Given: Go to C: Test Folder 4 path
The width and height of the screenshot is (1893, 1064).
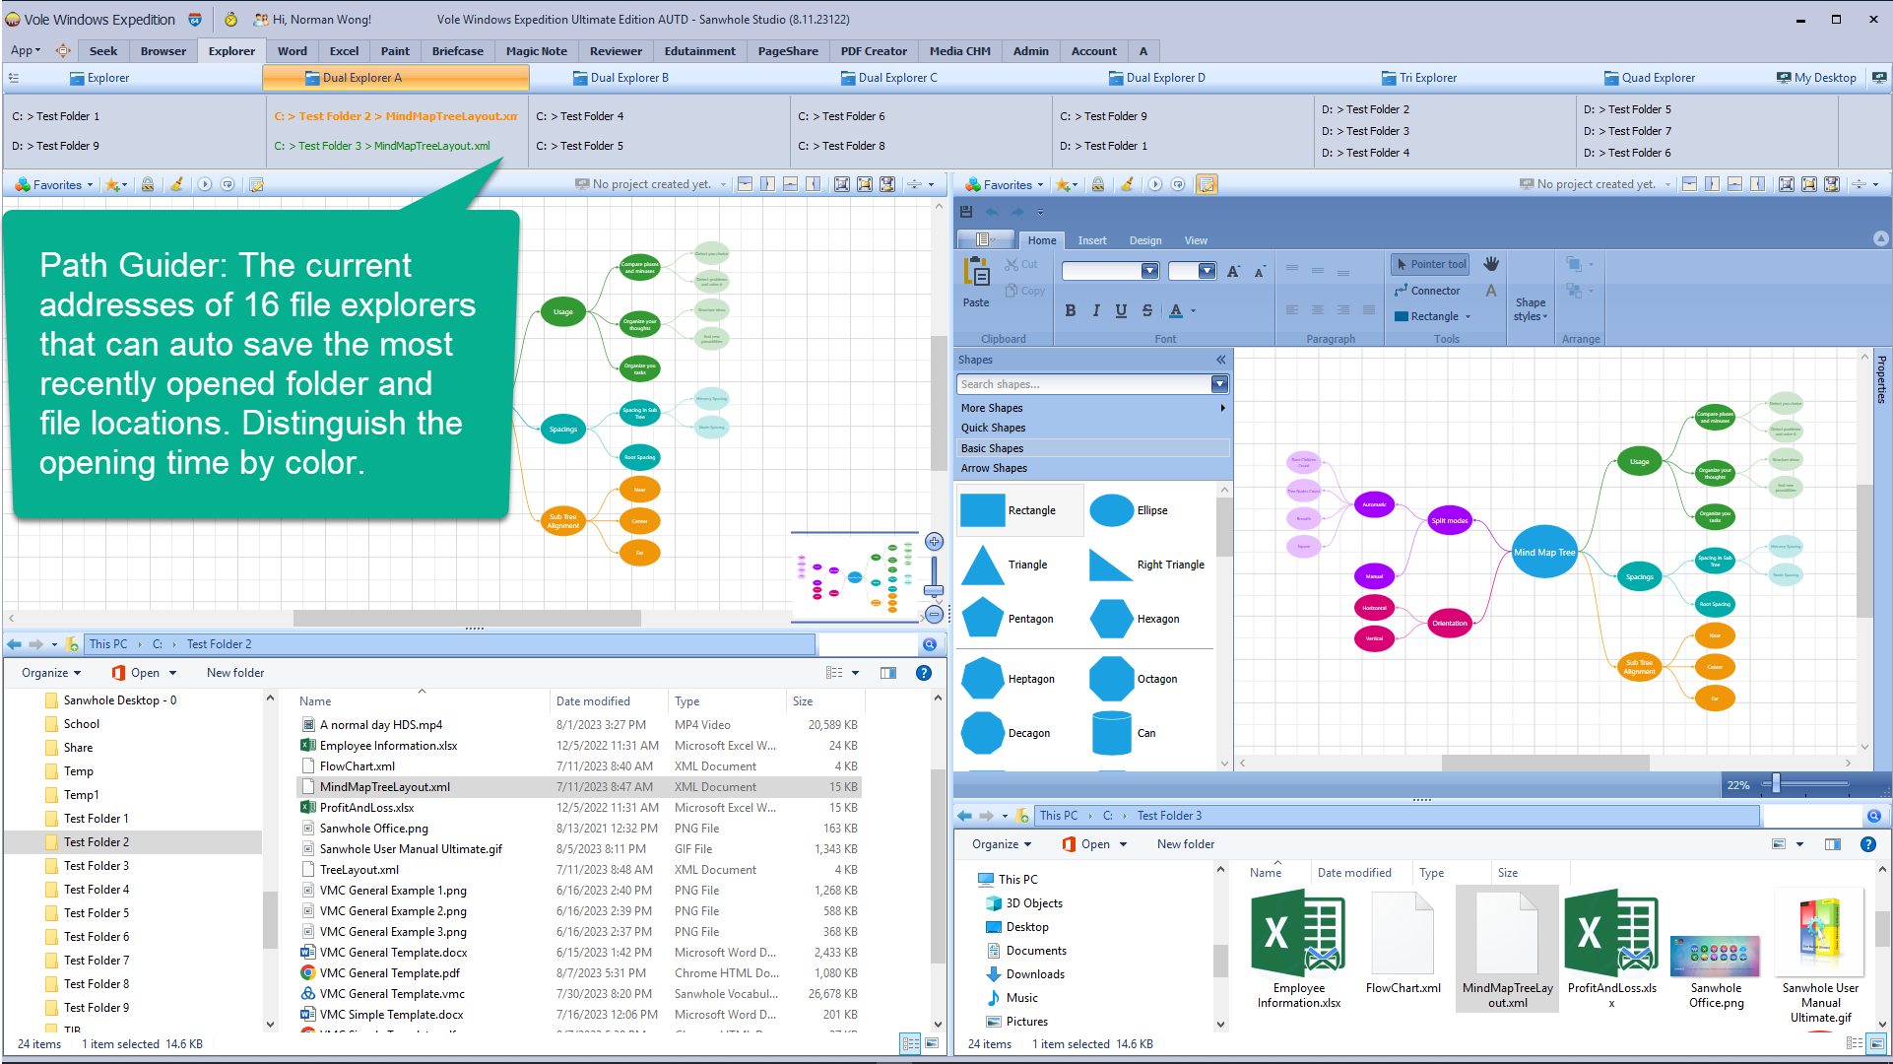Looking at the screenshot, I should 578,116.
